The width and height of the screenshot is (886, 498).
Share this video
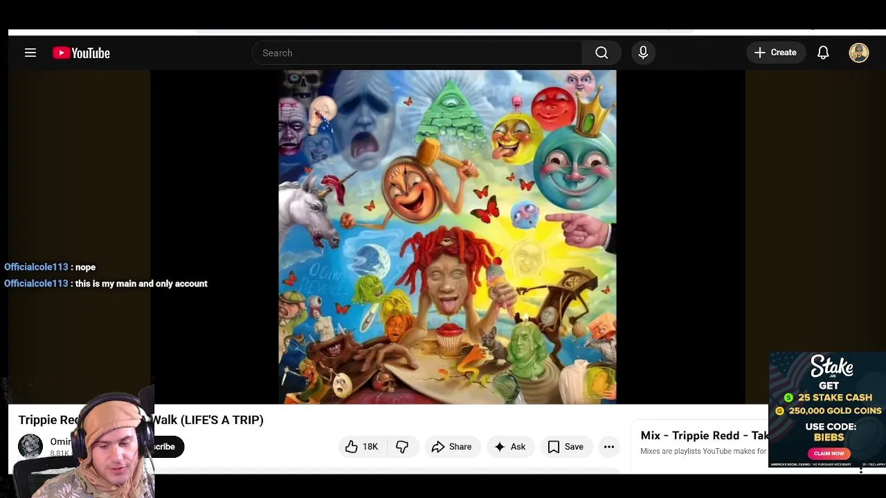451,447
